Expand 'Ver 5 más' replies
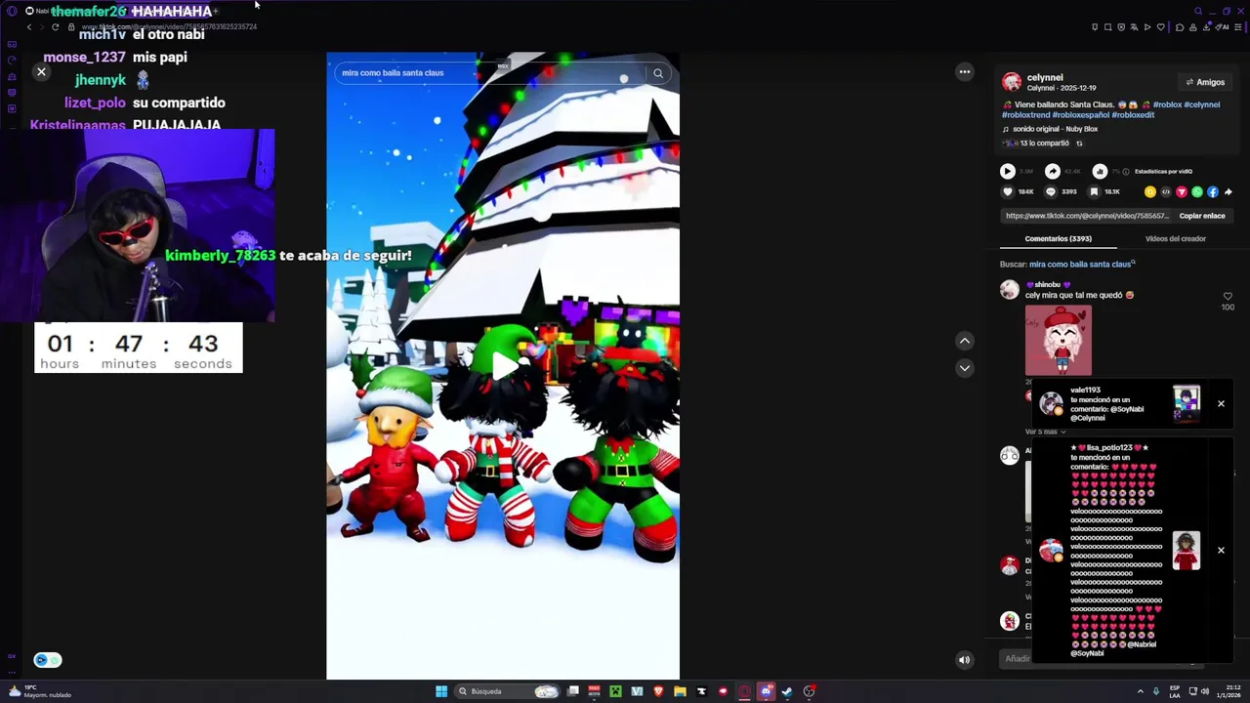Image resolution: width=1250 pixels, height=703 pixels. [1044, 432]
